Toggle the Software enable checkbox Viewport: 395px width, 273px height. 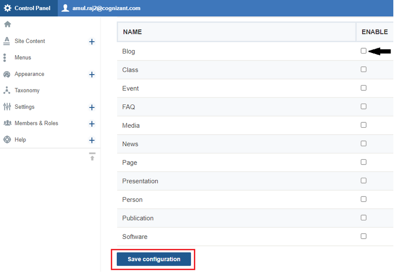363,236
